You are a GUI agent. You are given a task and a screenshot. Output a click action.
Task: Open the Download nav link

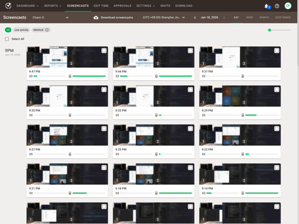coord(183,6)
